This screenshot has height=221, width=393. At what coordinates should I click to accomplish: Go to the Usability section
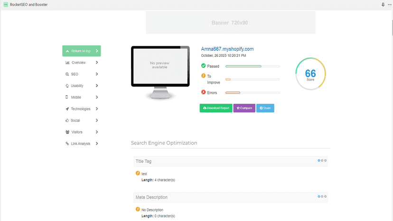(82, 86)
